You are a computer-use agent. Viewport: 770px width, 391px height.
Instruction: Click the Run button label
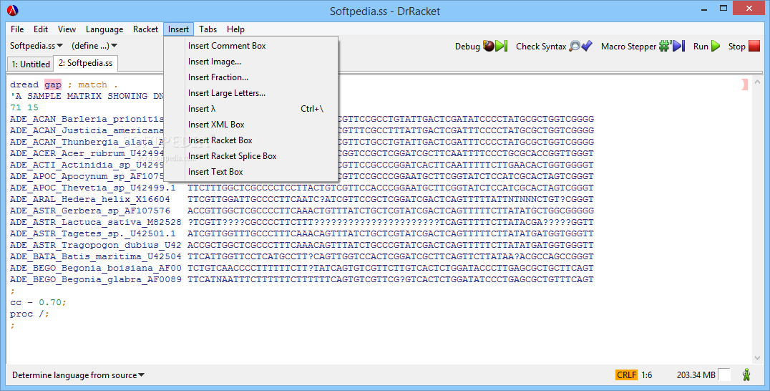coord(701,46)
